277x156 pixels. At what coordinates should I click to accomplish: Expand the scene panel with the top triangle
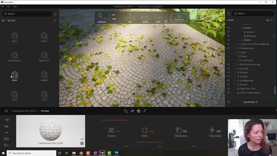(229, 13)
